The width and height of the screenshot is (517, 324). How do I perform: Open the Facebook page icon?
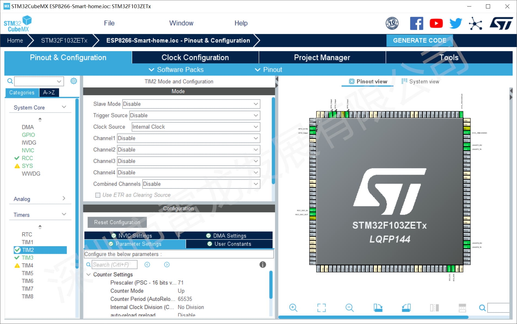[417, 23]
